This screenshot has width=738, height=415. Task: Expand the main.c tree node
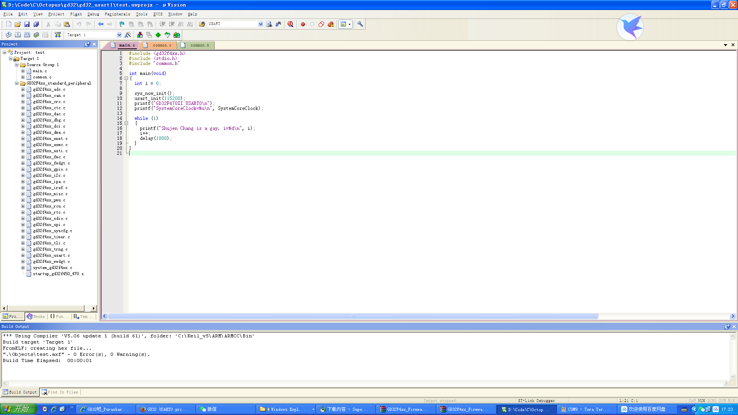(x=23, y=71)
